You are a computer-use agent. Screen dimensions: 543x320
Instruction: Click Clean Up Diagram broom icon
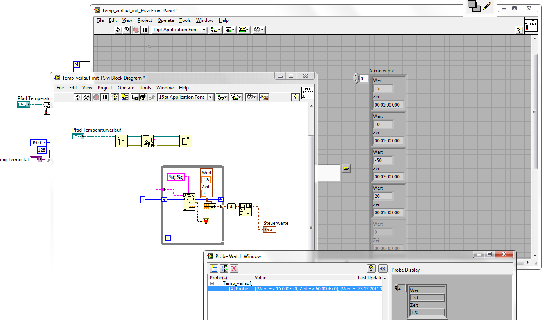264,97
